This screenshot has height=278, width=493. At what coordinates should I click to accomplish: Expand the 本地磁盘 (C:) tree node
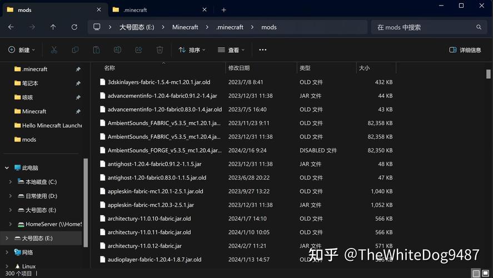(11, 182)
